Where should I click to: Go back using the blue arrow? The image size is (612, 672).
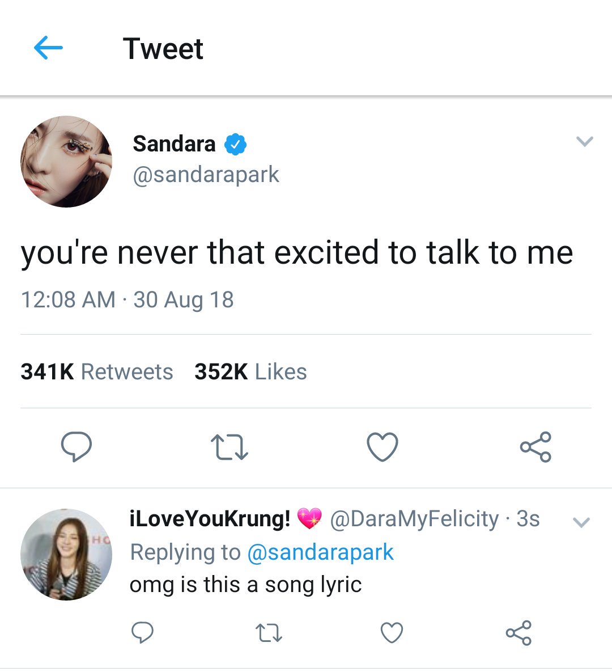pos(48,48)
